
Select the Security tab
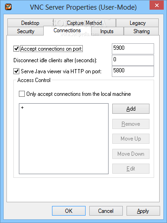(x=26, y=31)
